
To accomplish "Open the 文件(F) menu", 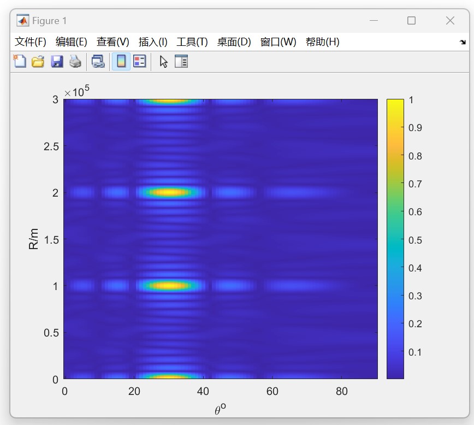I will pos(30,42).
